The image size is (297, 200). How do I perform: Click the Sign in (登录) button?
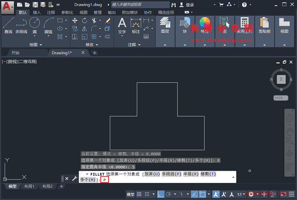coord(187,5)
